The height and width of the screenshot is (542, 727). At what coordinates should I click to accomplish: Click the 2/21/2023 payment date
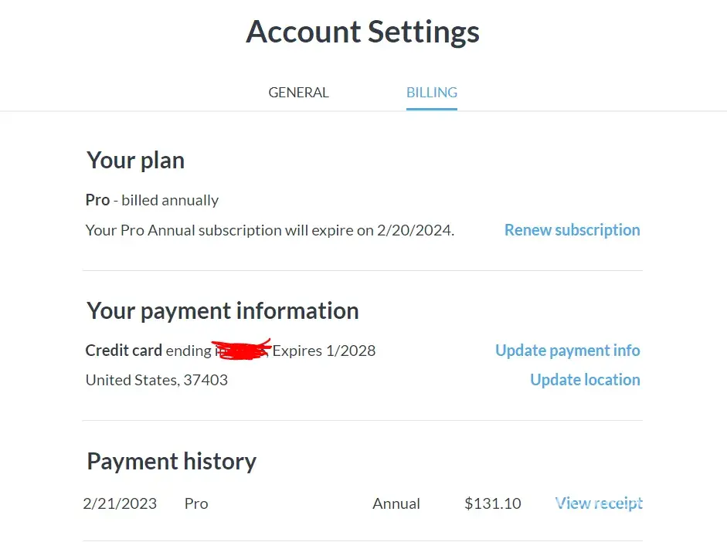coord(120,503)
